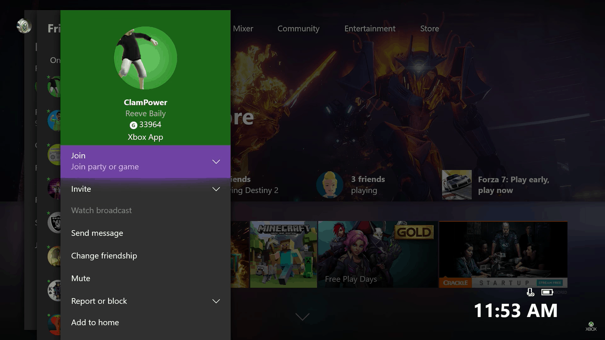Click the playing Destiny 2 text
605x340 pixels.
(x=254, y=191)
